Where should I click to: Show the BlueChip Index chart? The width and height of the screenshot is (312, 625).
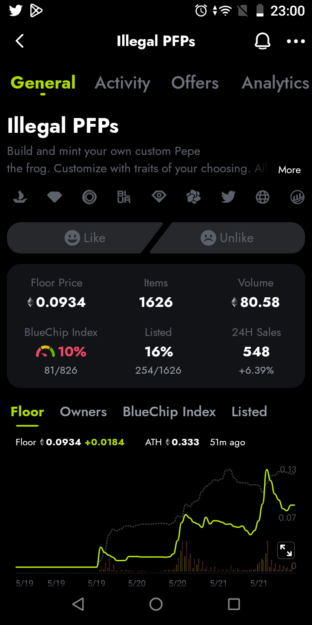point(169,411)
